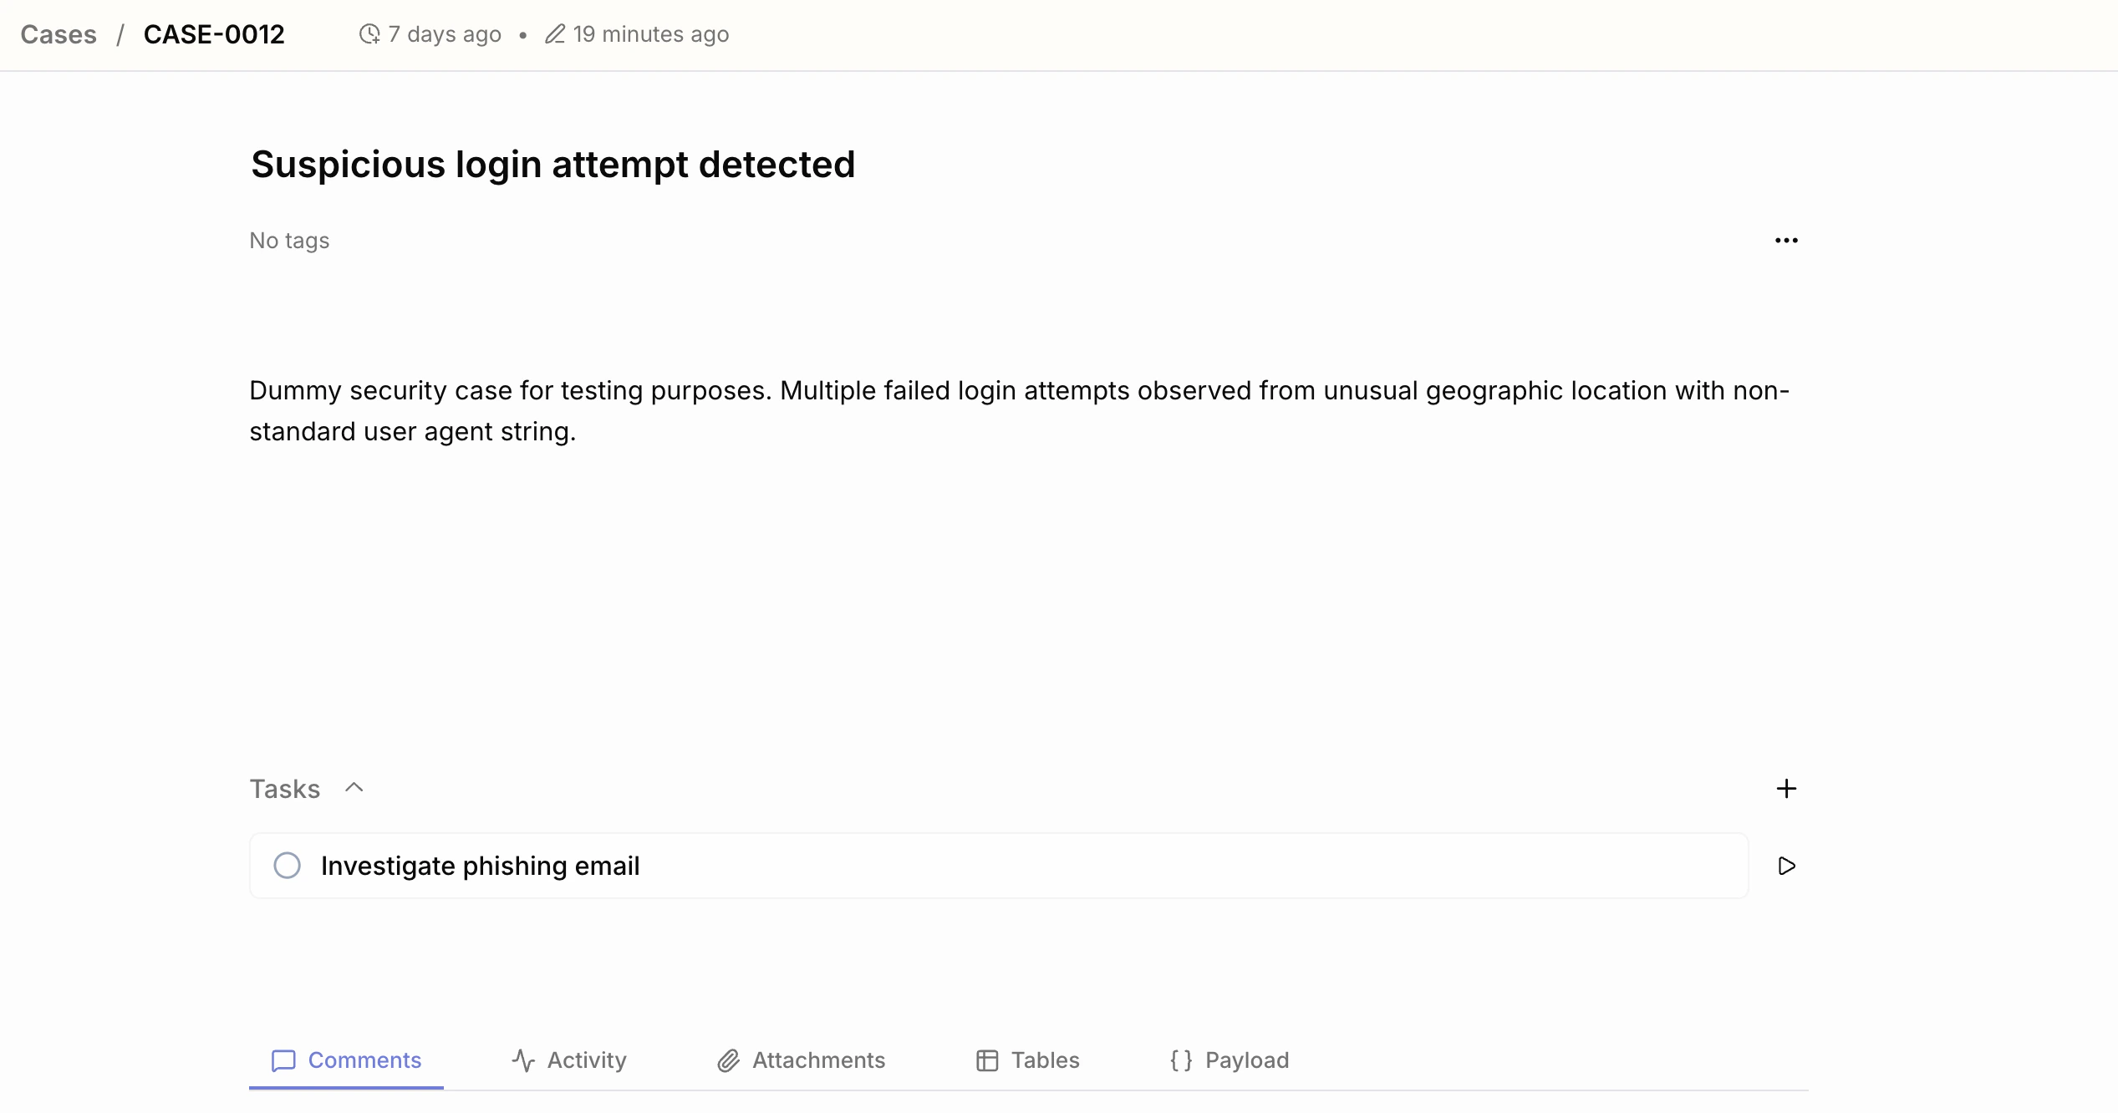Collapse the Tasks section
The height and width of the screenshot is (1113, 2118).
coord(354,788)
